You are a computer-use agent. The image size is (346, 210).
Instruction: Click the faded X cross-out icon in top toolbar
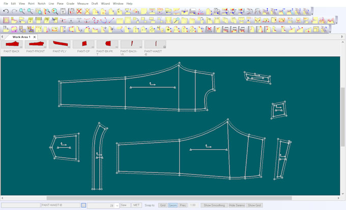87,11
